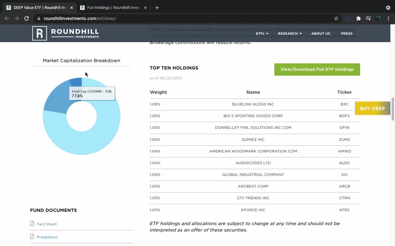This screenshot has height=246, width=395.
Task: Click the BLUELINX HLDGS INC holding name
Action: click(253, 104)
